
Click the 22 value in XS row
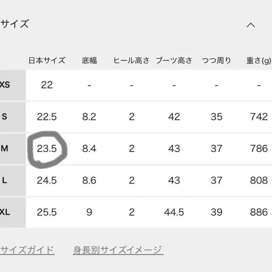pos(47,85)
